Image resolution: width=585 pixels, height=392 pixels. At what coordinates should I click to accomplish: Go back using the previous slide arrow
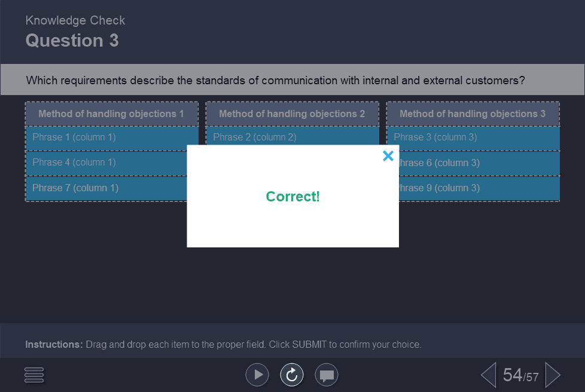487,375
